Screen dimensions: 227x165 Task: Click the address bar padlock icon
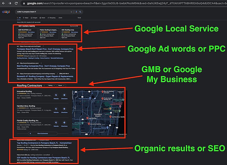(24, 3)
